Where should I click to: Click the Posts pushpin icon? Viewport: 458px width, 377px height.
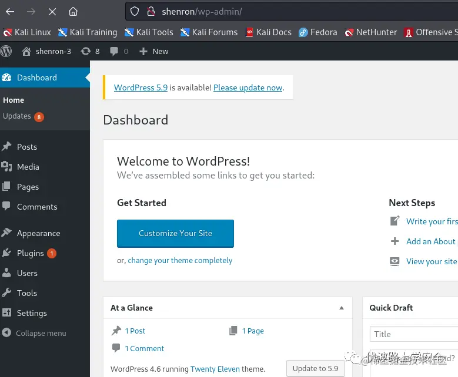click(x=6, y=146)
